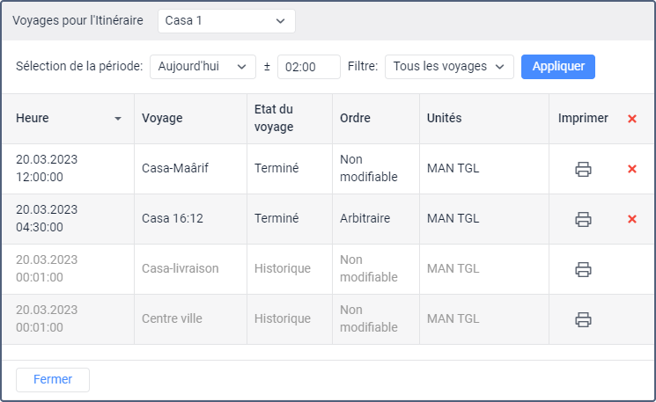
Task: Click the Ordre column header
Action: (x=355, y=119)
